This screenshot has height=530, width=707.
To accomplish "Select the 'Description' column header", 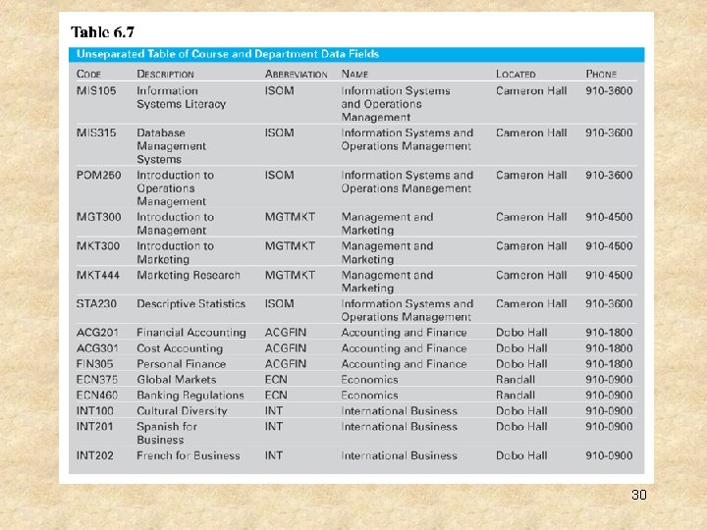I will click(166, 74).
